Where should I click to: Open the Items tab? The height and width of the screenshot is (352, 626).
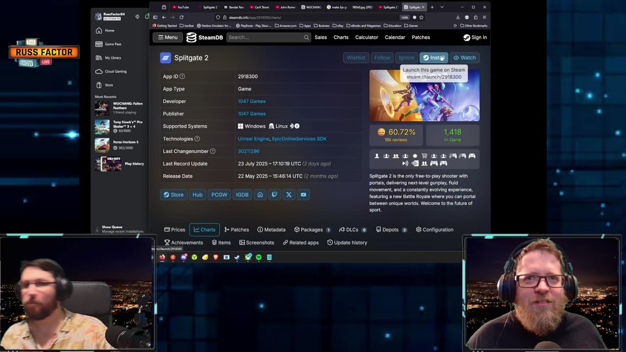pos(221,242)
